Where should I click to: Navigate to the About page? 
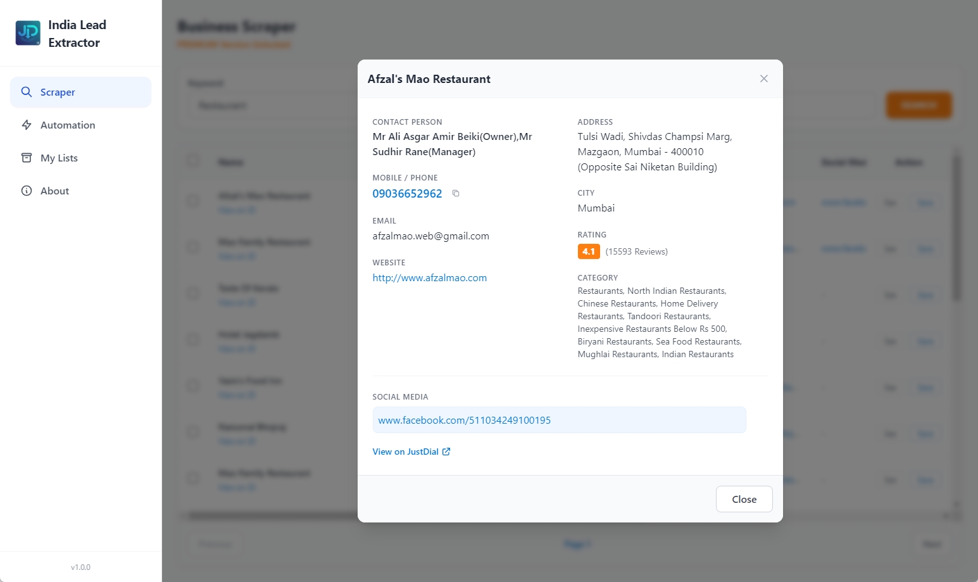pos(54,191)
